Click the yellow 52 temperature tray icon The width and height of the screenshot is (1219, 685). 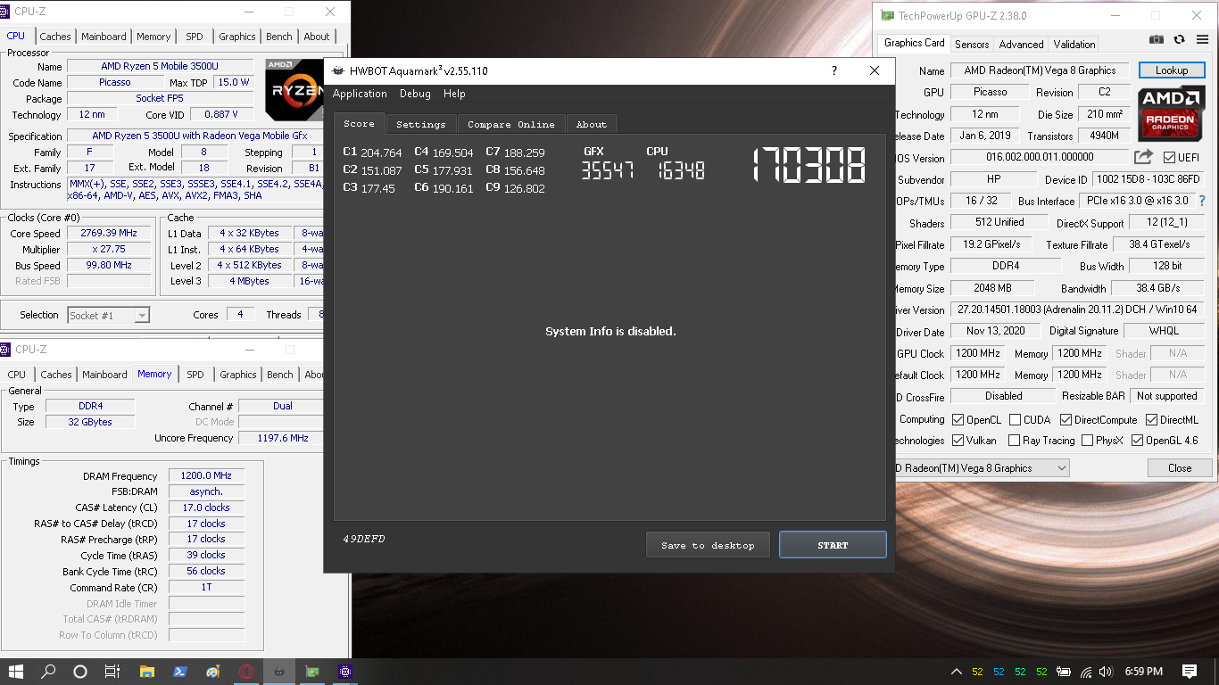(978, 672)
